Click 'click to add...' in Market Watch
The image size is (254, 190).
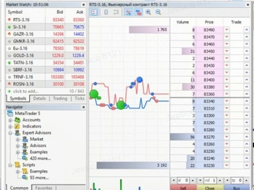tap(26, 91)
